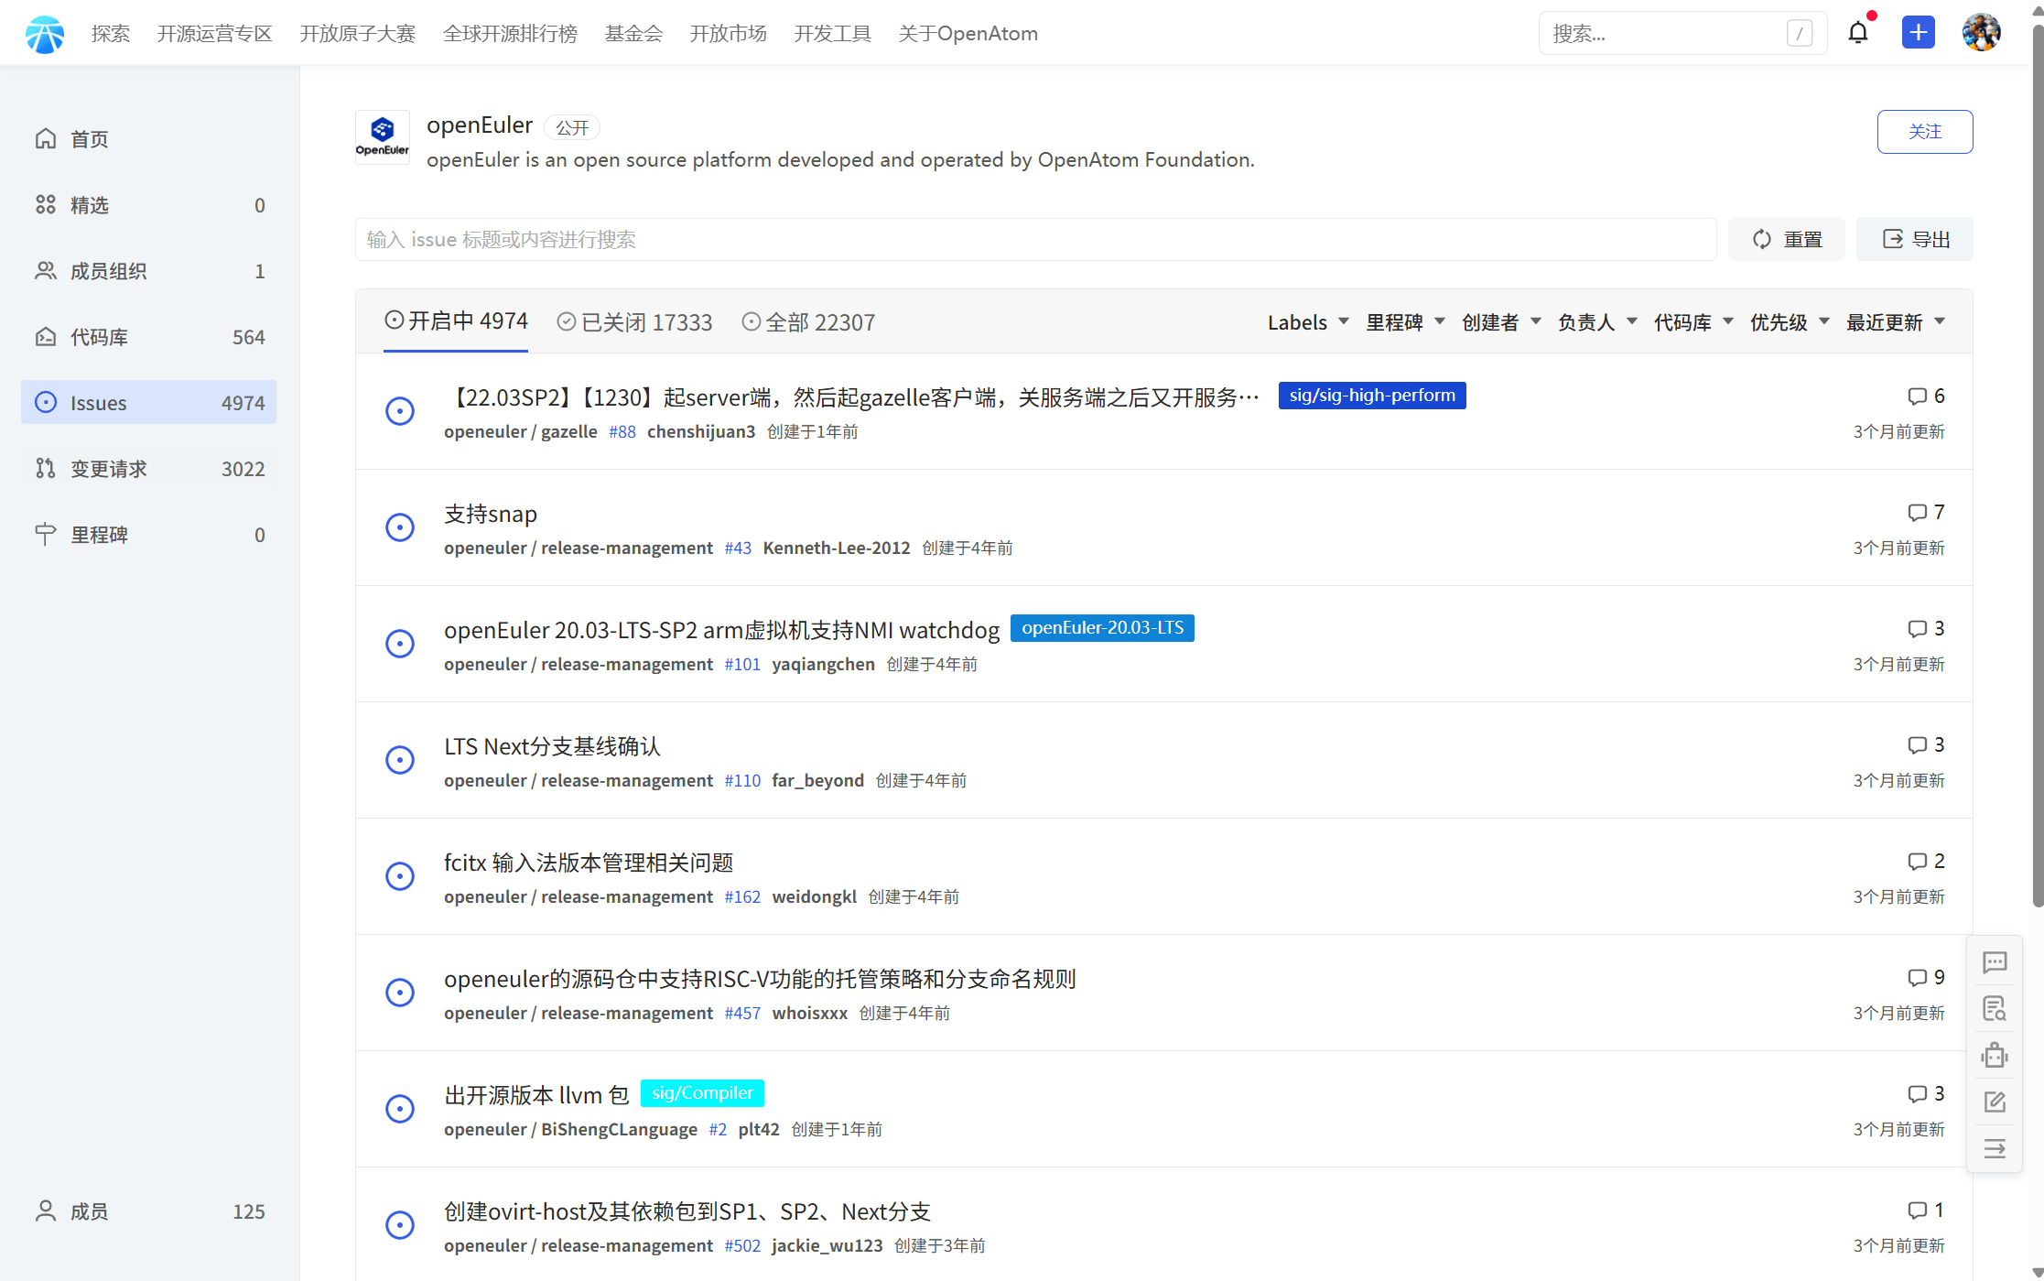Open the robot assistant floating tool

tap(1995, 1056)
